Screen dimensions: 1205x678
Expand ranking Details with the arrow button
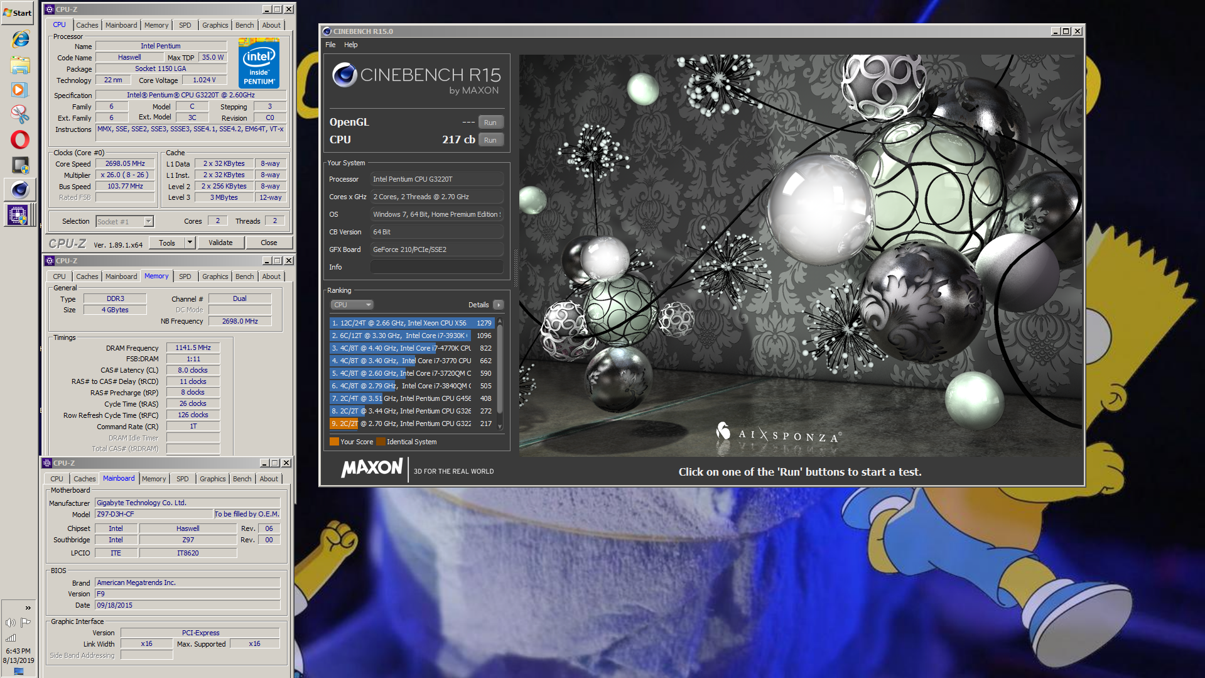(499, 305)
